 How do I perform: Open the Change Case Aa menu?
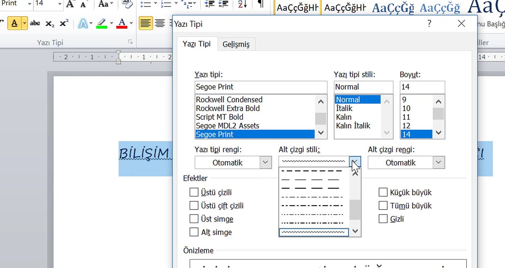[106, 4]
